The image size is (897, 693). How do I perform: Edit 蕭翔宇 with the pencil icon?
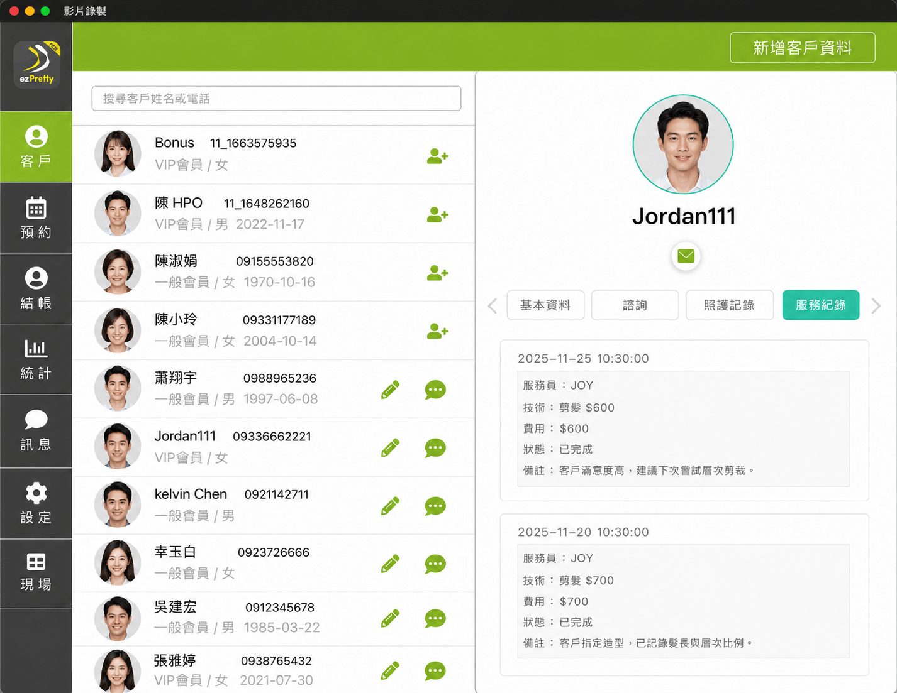[390, 390]
